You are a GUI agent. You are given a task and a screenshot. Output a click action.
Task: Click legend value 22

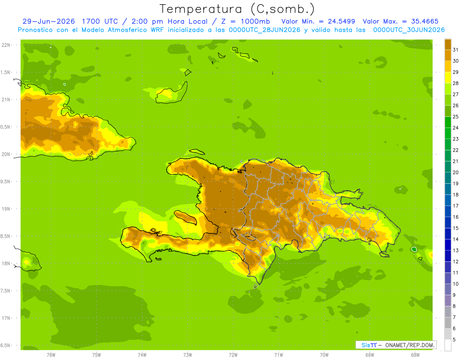456,150
